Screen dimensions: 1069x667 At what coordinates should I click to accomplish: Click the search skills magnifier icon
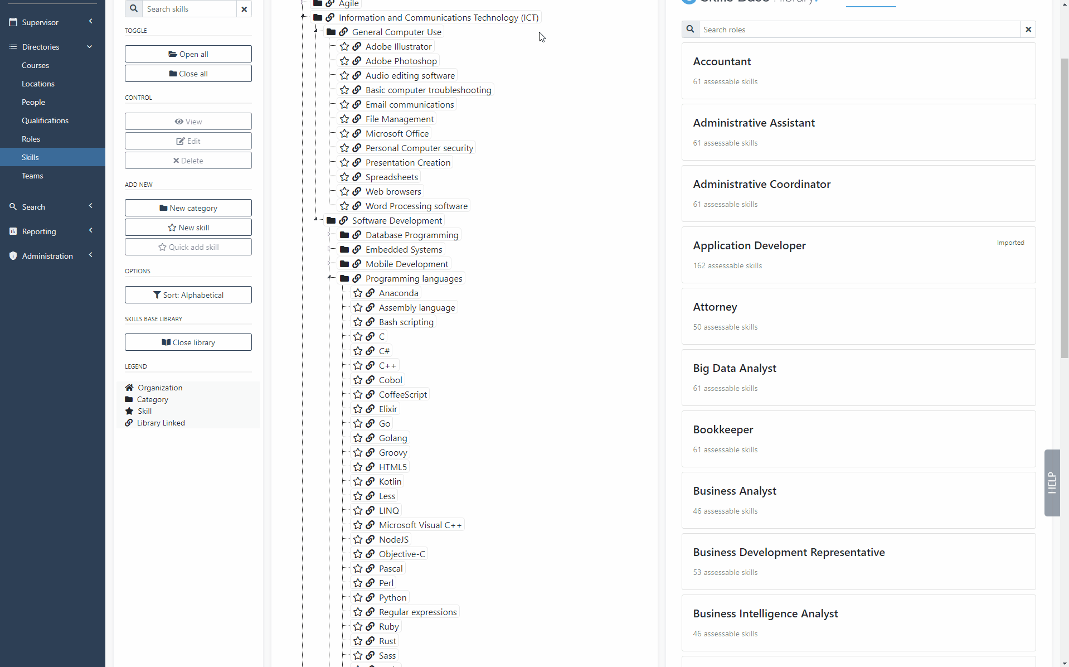(x=134, y=9)
